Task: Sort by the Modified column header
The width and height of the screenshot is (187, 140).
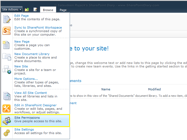Action: [154, 89]
